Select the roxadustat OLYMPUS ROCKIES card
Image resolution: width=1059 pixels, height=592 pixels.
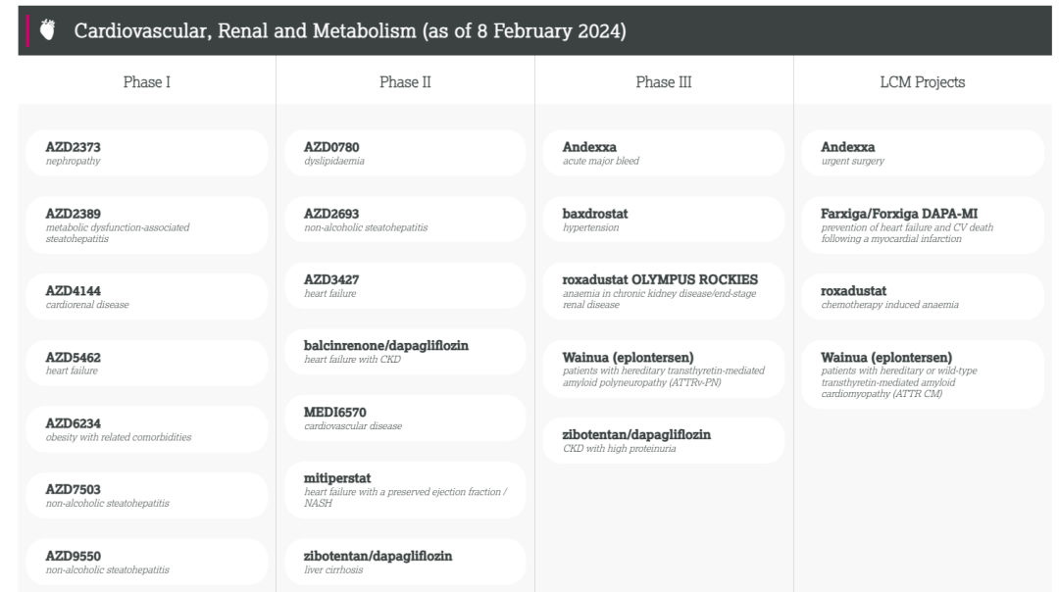[x=664, y=291]
